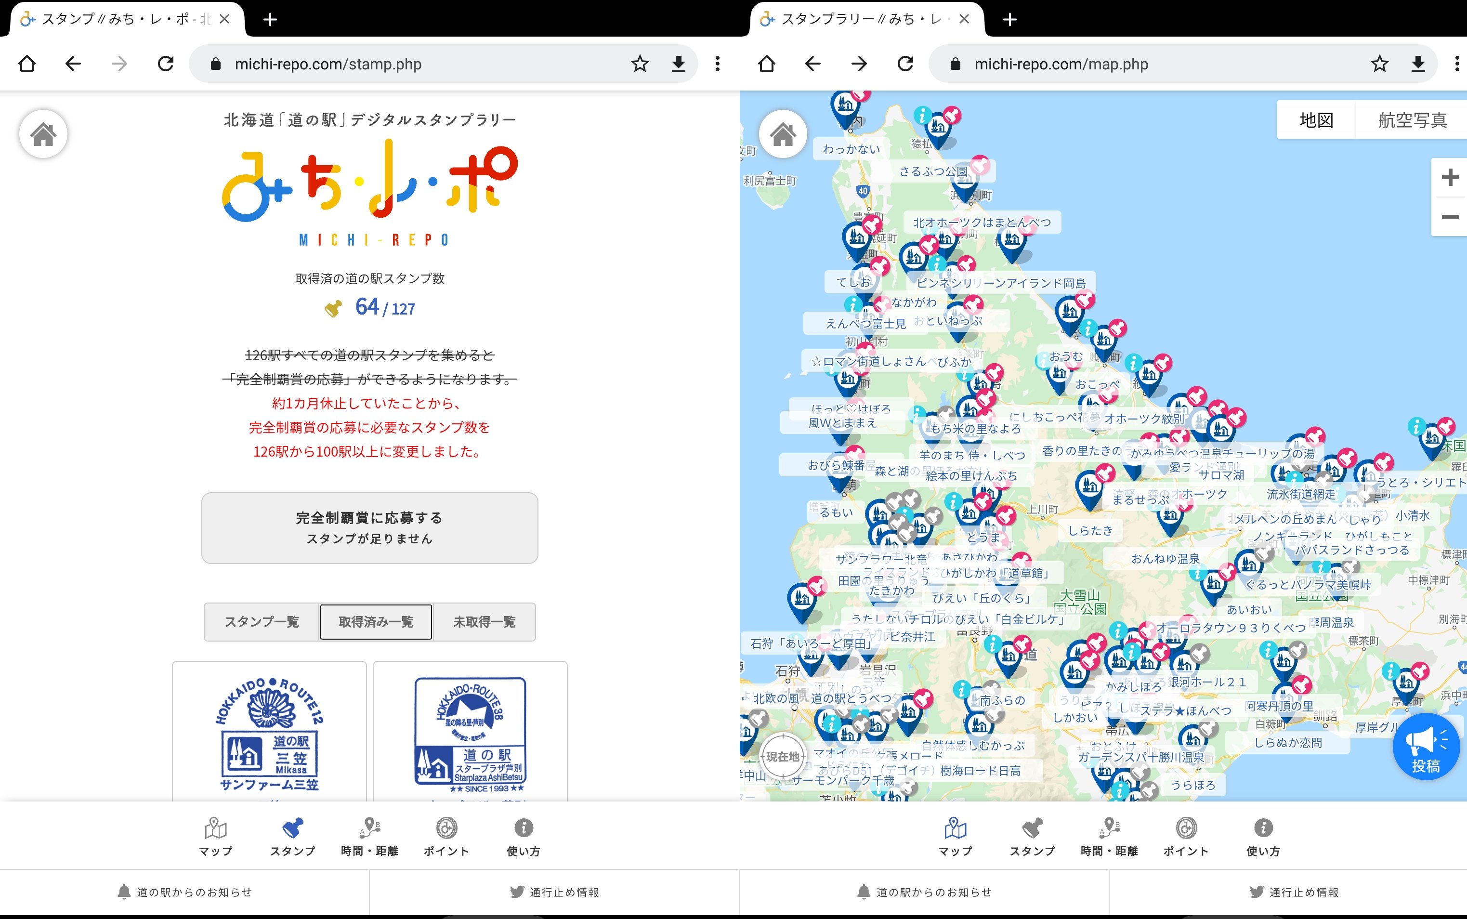Open 使い方 info icon in right nav
This screenshot has height=919, width=1467.
pos(1263,836)
